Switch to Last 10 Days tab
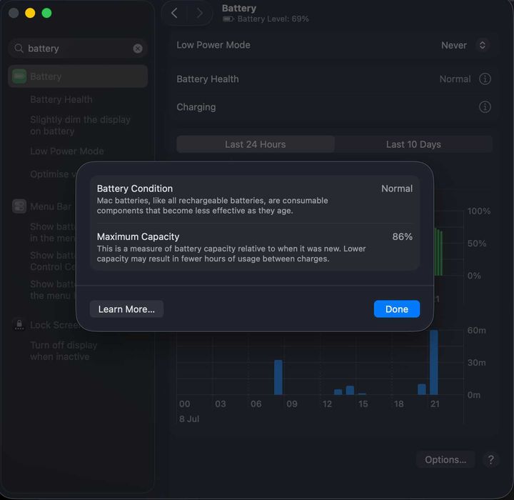 coord(413,144)
